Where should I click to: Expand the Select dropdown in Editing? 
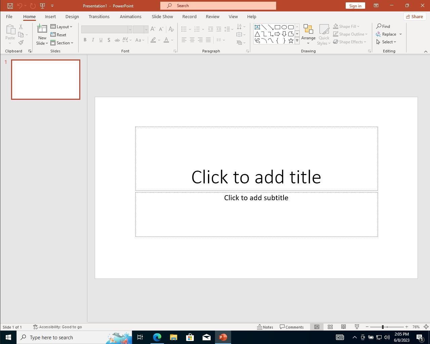[x=386, y=42]
